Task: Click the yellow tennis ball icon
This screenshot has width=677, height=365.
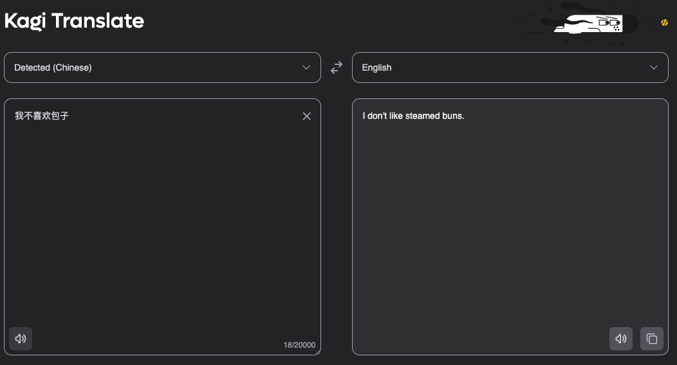Action: 664,22
